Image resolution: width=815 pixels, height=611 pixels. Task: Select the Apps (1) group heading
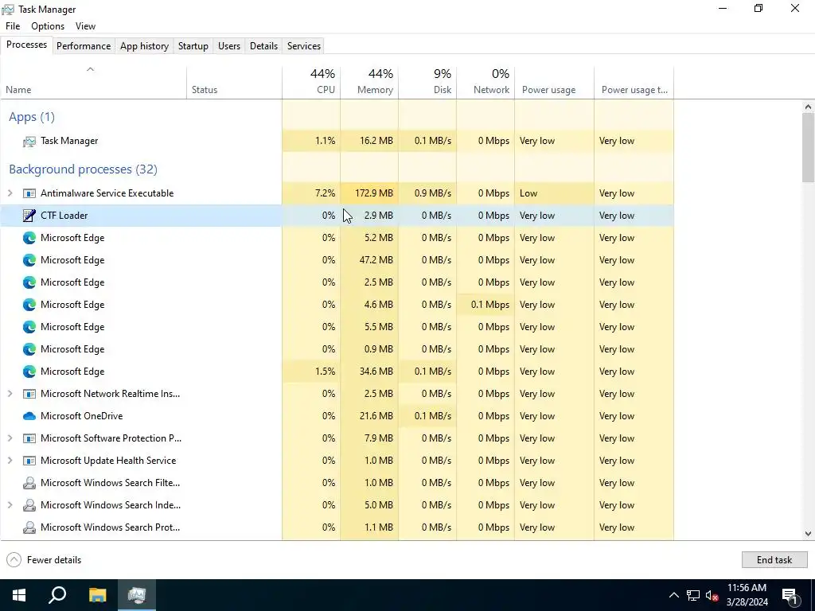point(32,117)
